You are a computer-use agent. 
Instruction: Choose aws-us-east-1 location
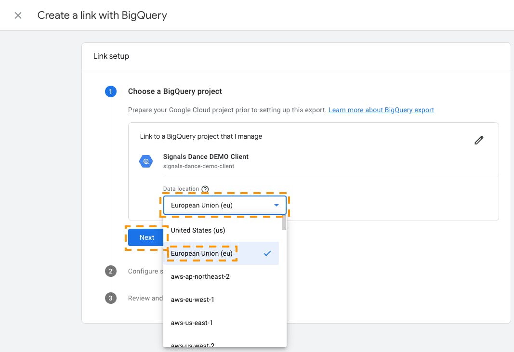(x=221, y=323)
